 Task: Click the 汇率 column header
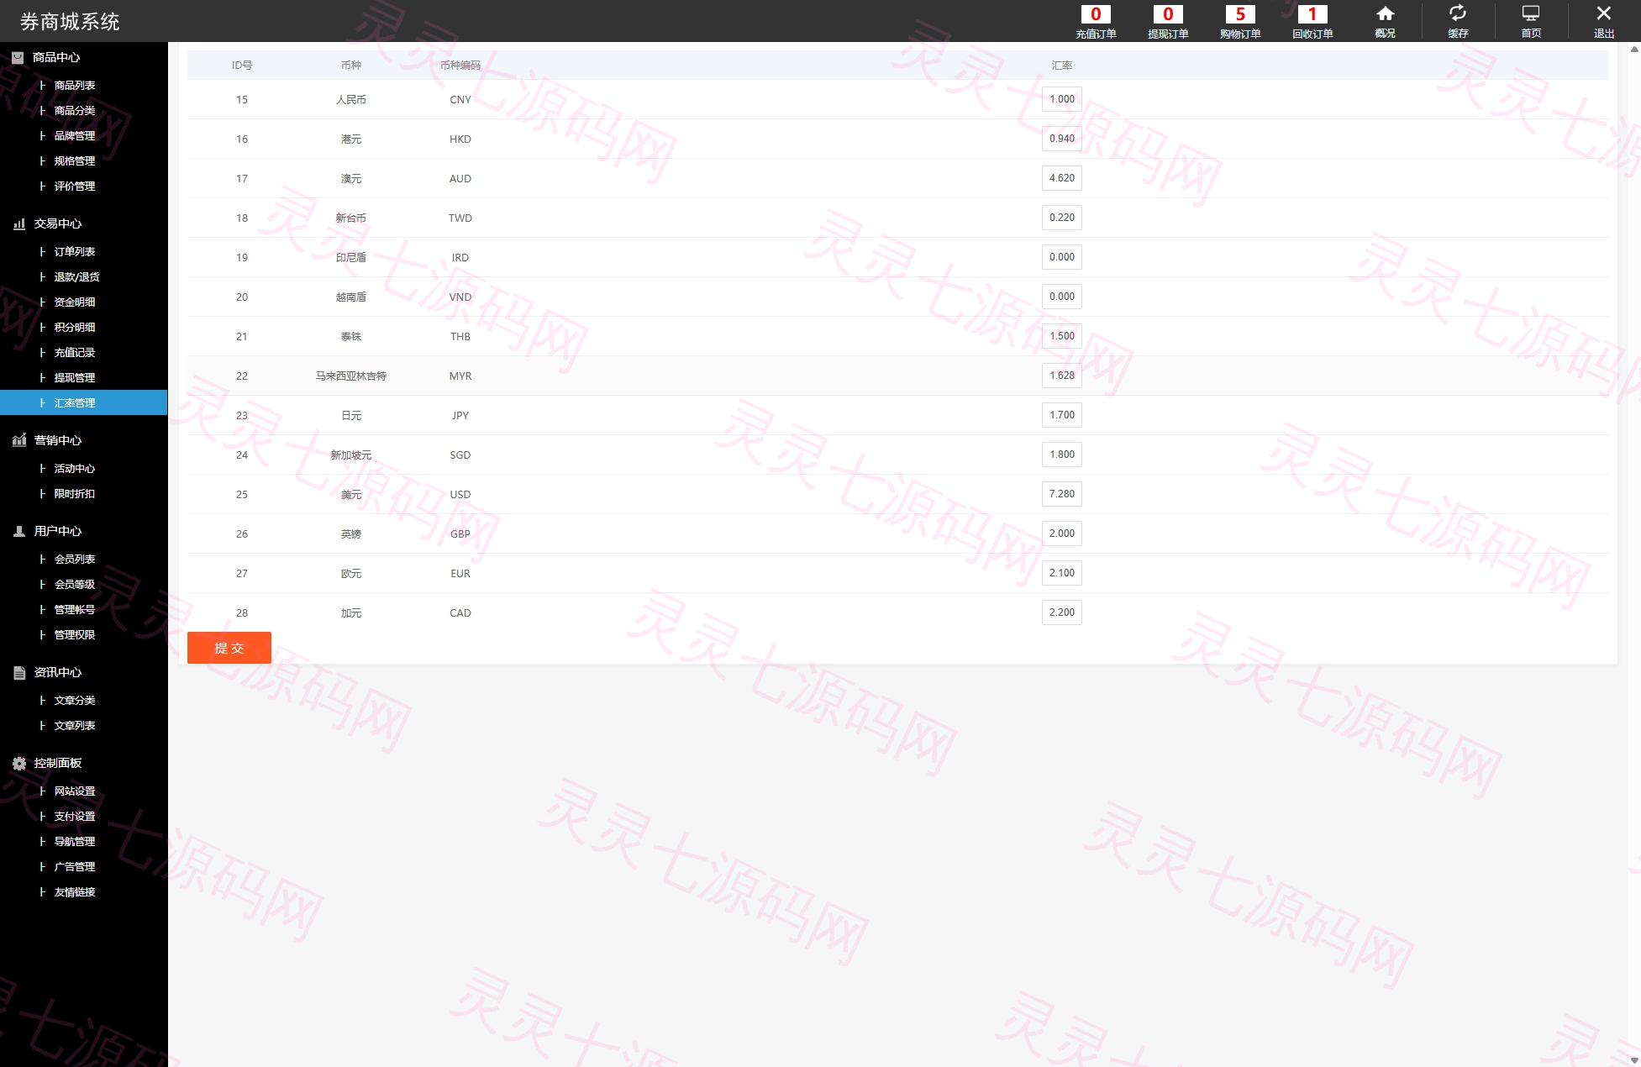pyautogui.click(x=1062, y=66)
